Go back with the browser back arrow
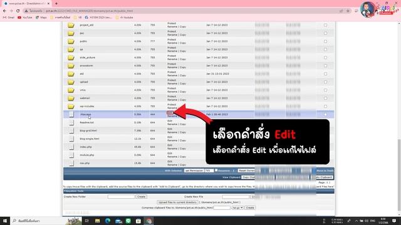 click(4, 11)
